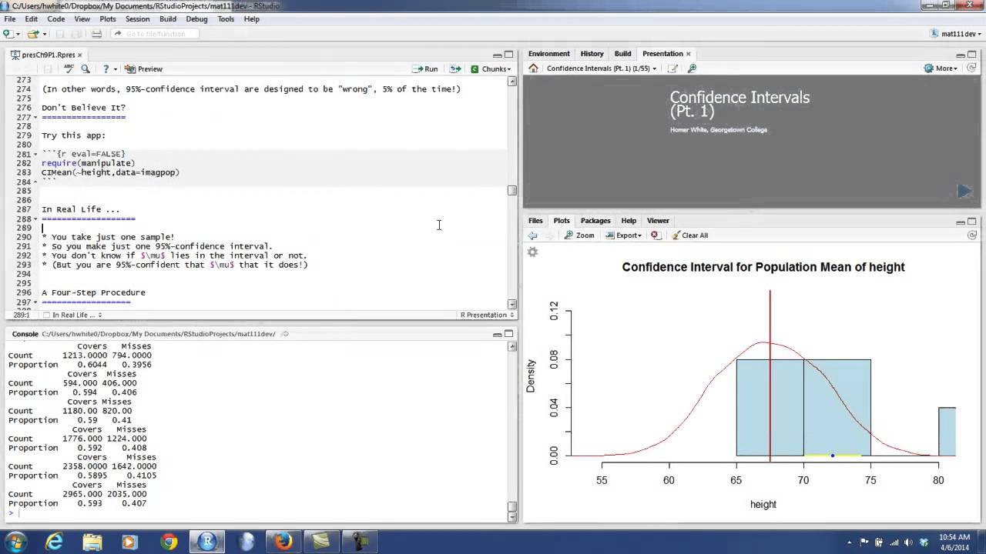Switch to the Environment tab
This screenshot has width=986, height=554.
549,54
